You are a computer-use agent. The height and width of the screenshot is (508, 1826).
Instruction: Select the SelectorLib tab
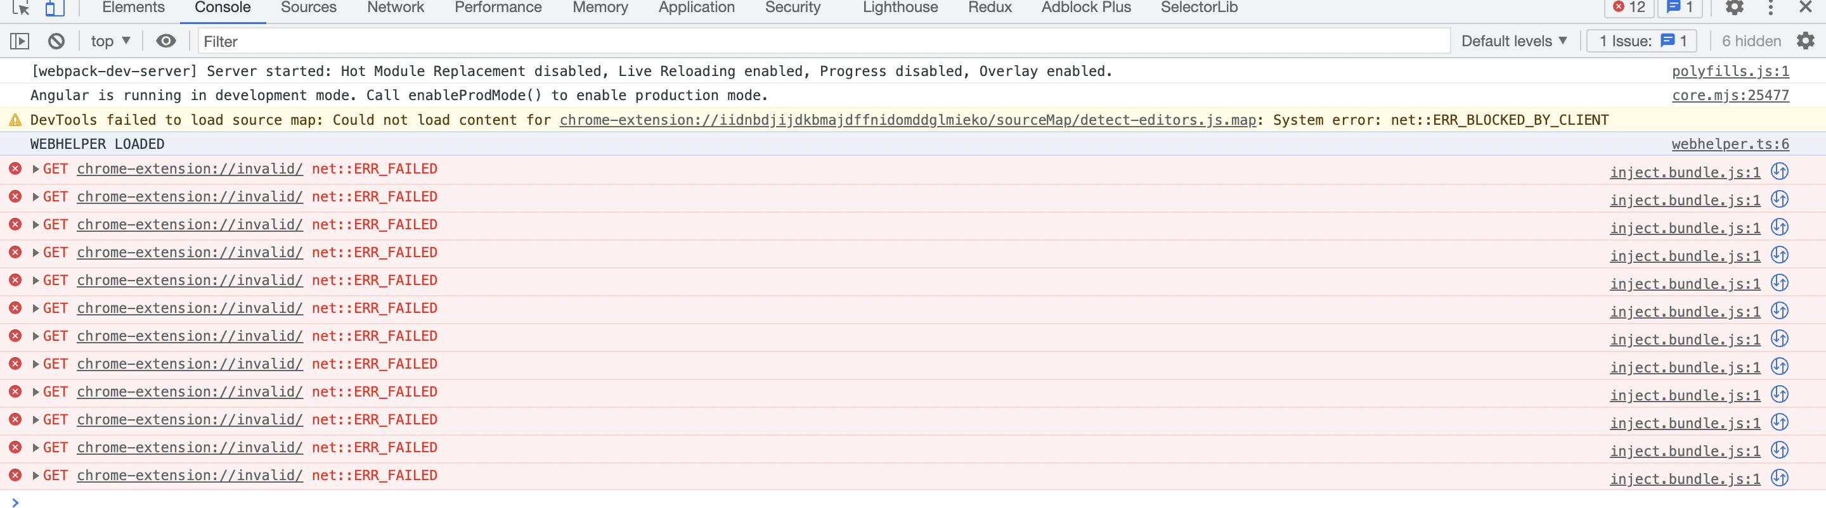pyautogui.click(x=1200, y=8)
